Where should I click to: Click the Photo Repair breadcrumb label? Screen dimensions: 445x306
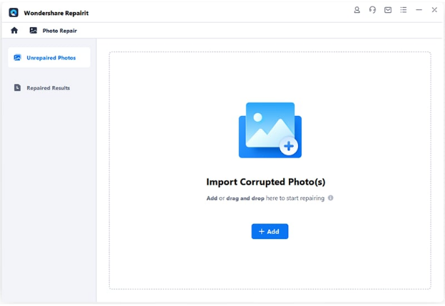click(60, 31)
